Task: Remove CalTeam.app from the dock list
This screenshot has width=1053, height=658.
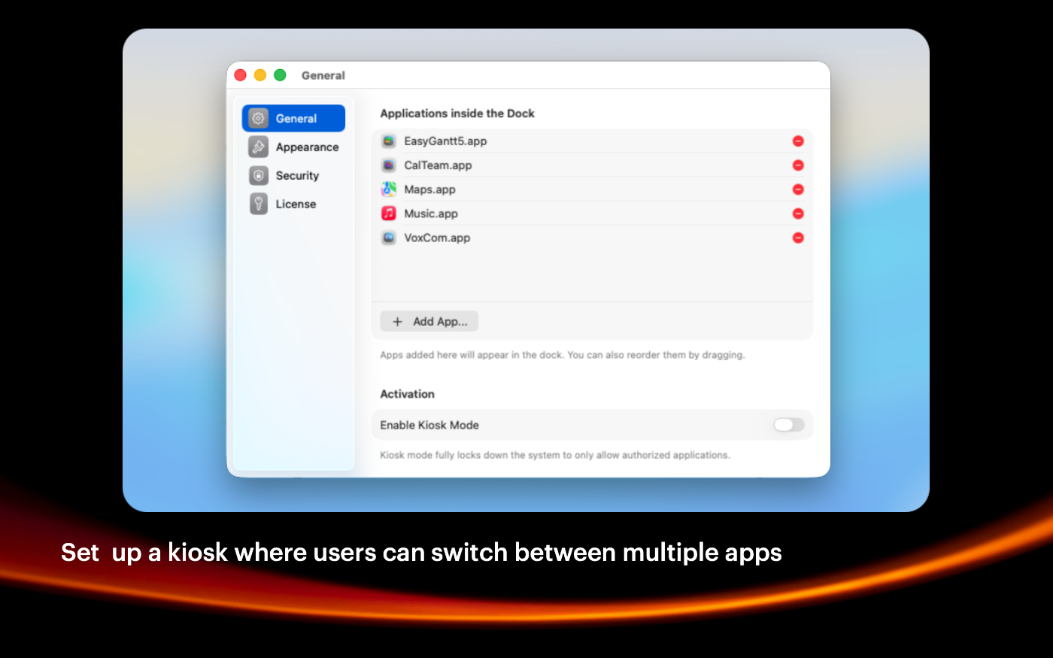Action: [x=798, y=165]
